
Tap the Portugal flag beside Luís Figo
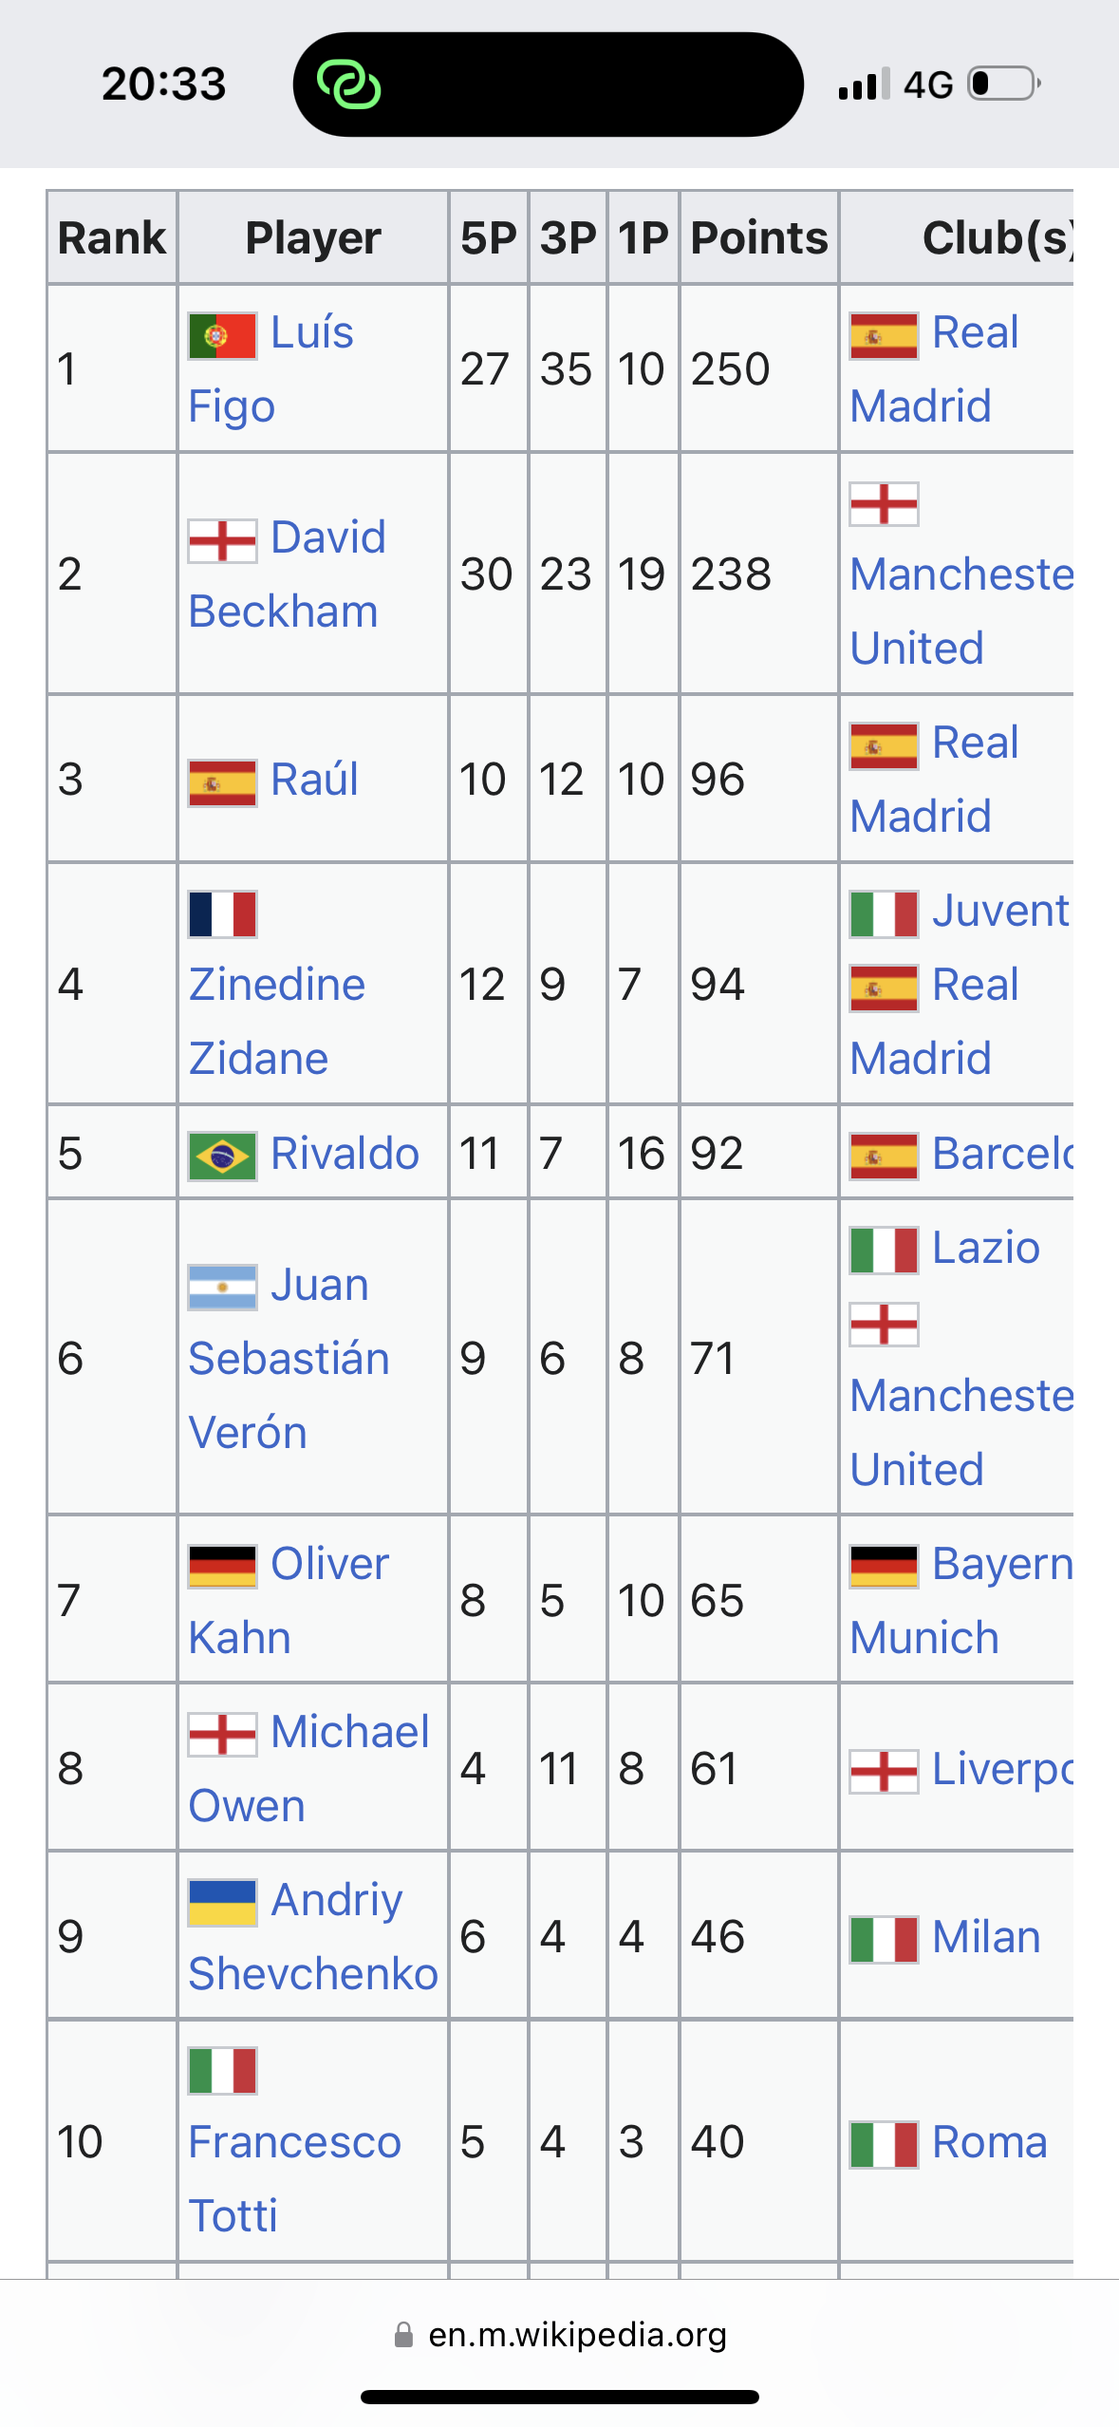[x=222, y=335]
